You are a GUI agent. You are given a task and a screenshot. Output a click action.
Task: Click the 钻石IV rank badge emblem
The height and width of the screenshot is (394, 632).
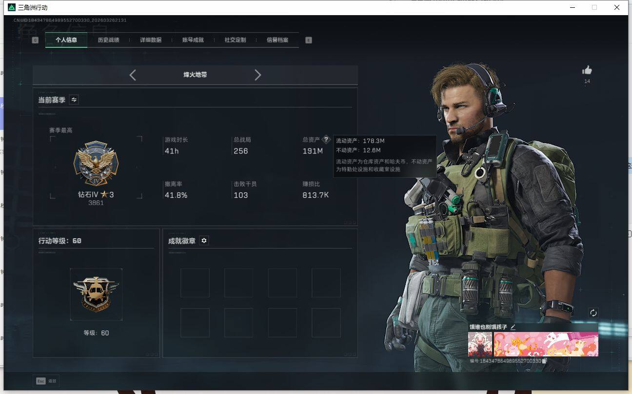[96, 165]
